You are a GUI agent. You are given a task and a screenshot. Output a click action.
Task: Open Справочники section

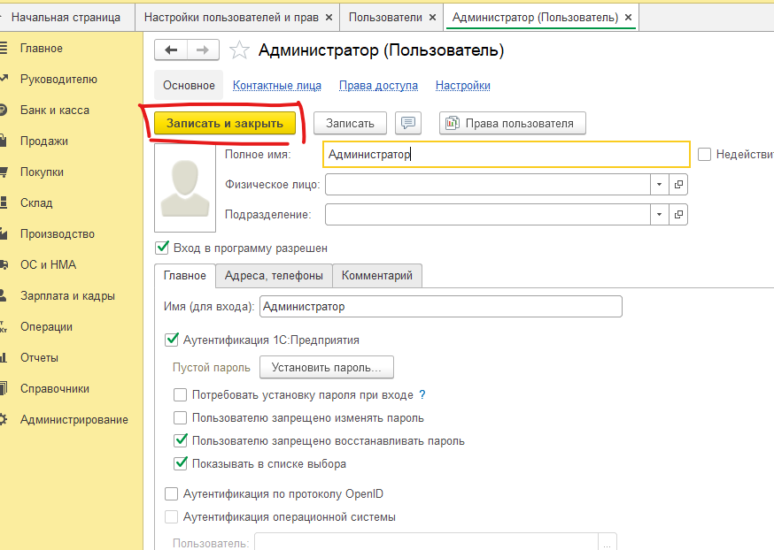(x=55, y=388)
